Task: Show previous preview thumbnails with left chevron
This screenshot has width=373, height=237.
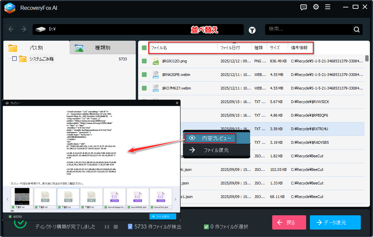Action: coord(7,199)
